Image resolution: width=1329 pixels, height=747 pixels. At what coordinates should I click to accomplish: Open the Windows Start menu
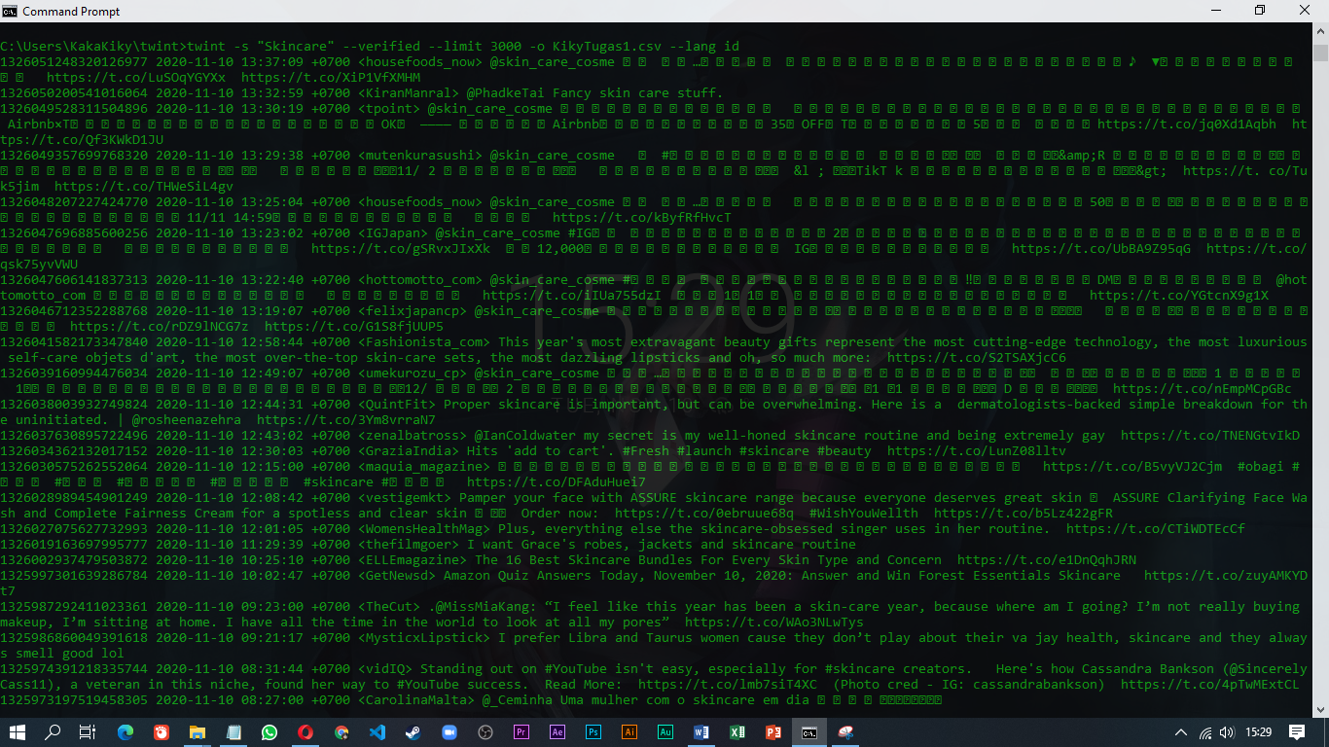(x=18, y=731)
